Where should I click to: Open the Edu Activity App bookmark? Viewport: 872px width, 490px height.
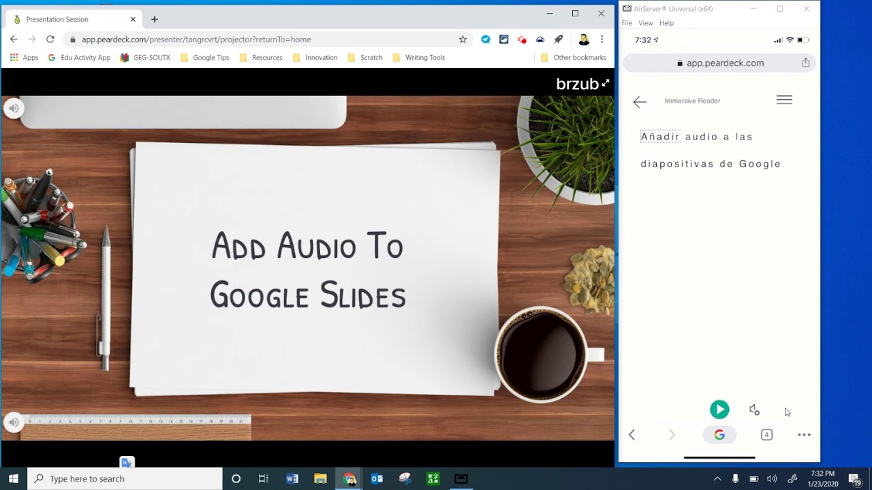tap(79, 58)
